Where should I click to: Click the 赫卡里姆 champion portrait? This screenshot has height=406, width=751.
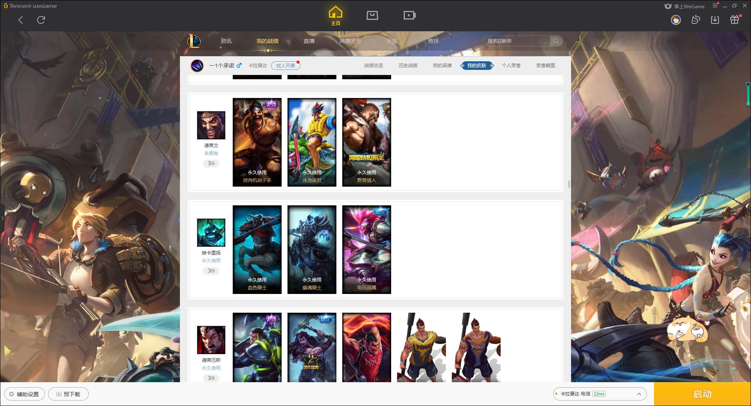coord(211,233)
